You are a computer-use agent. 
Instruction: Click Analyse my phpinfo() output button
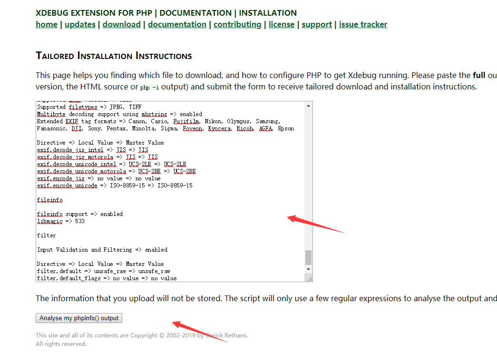click(x=79, y=318)
